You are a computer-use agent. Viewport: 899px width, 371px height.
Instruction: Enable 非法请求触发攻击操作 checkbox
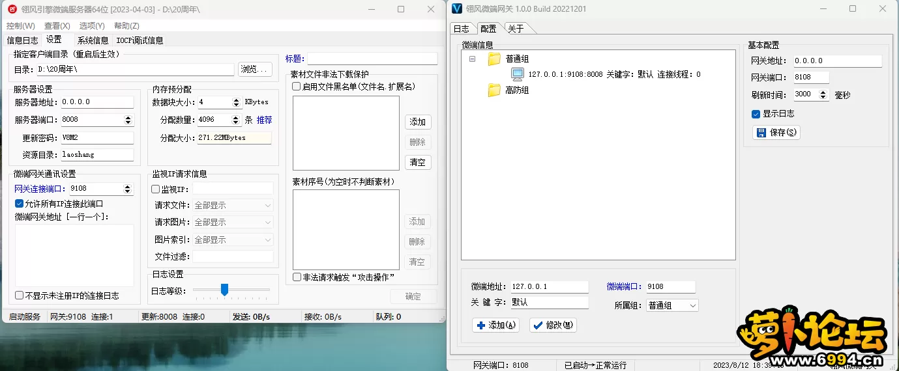click(297, 277)
